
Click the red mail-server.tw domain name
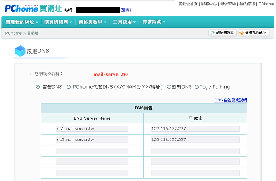(x=110, y=74)
